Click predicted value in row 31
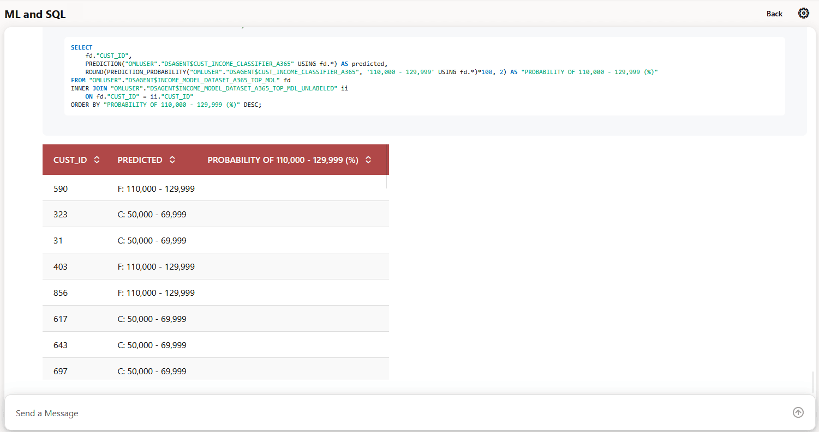The height and width of the screenshot is (432, 819). [x=152, y=241]
